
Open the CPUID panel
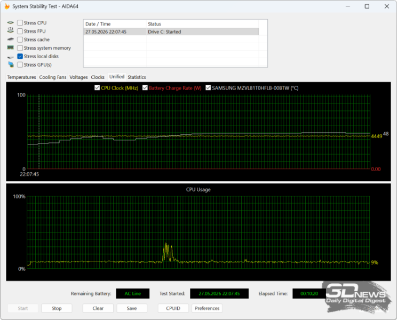pyautogui.click(x=173, y=308)
